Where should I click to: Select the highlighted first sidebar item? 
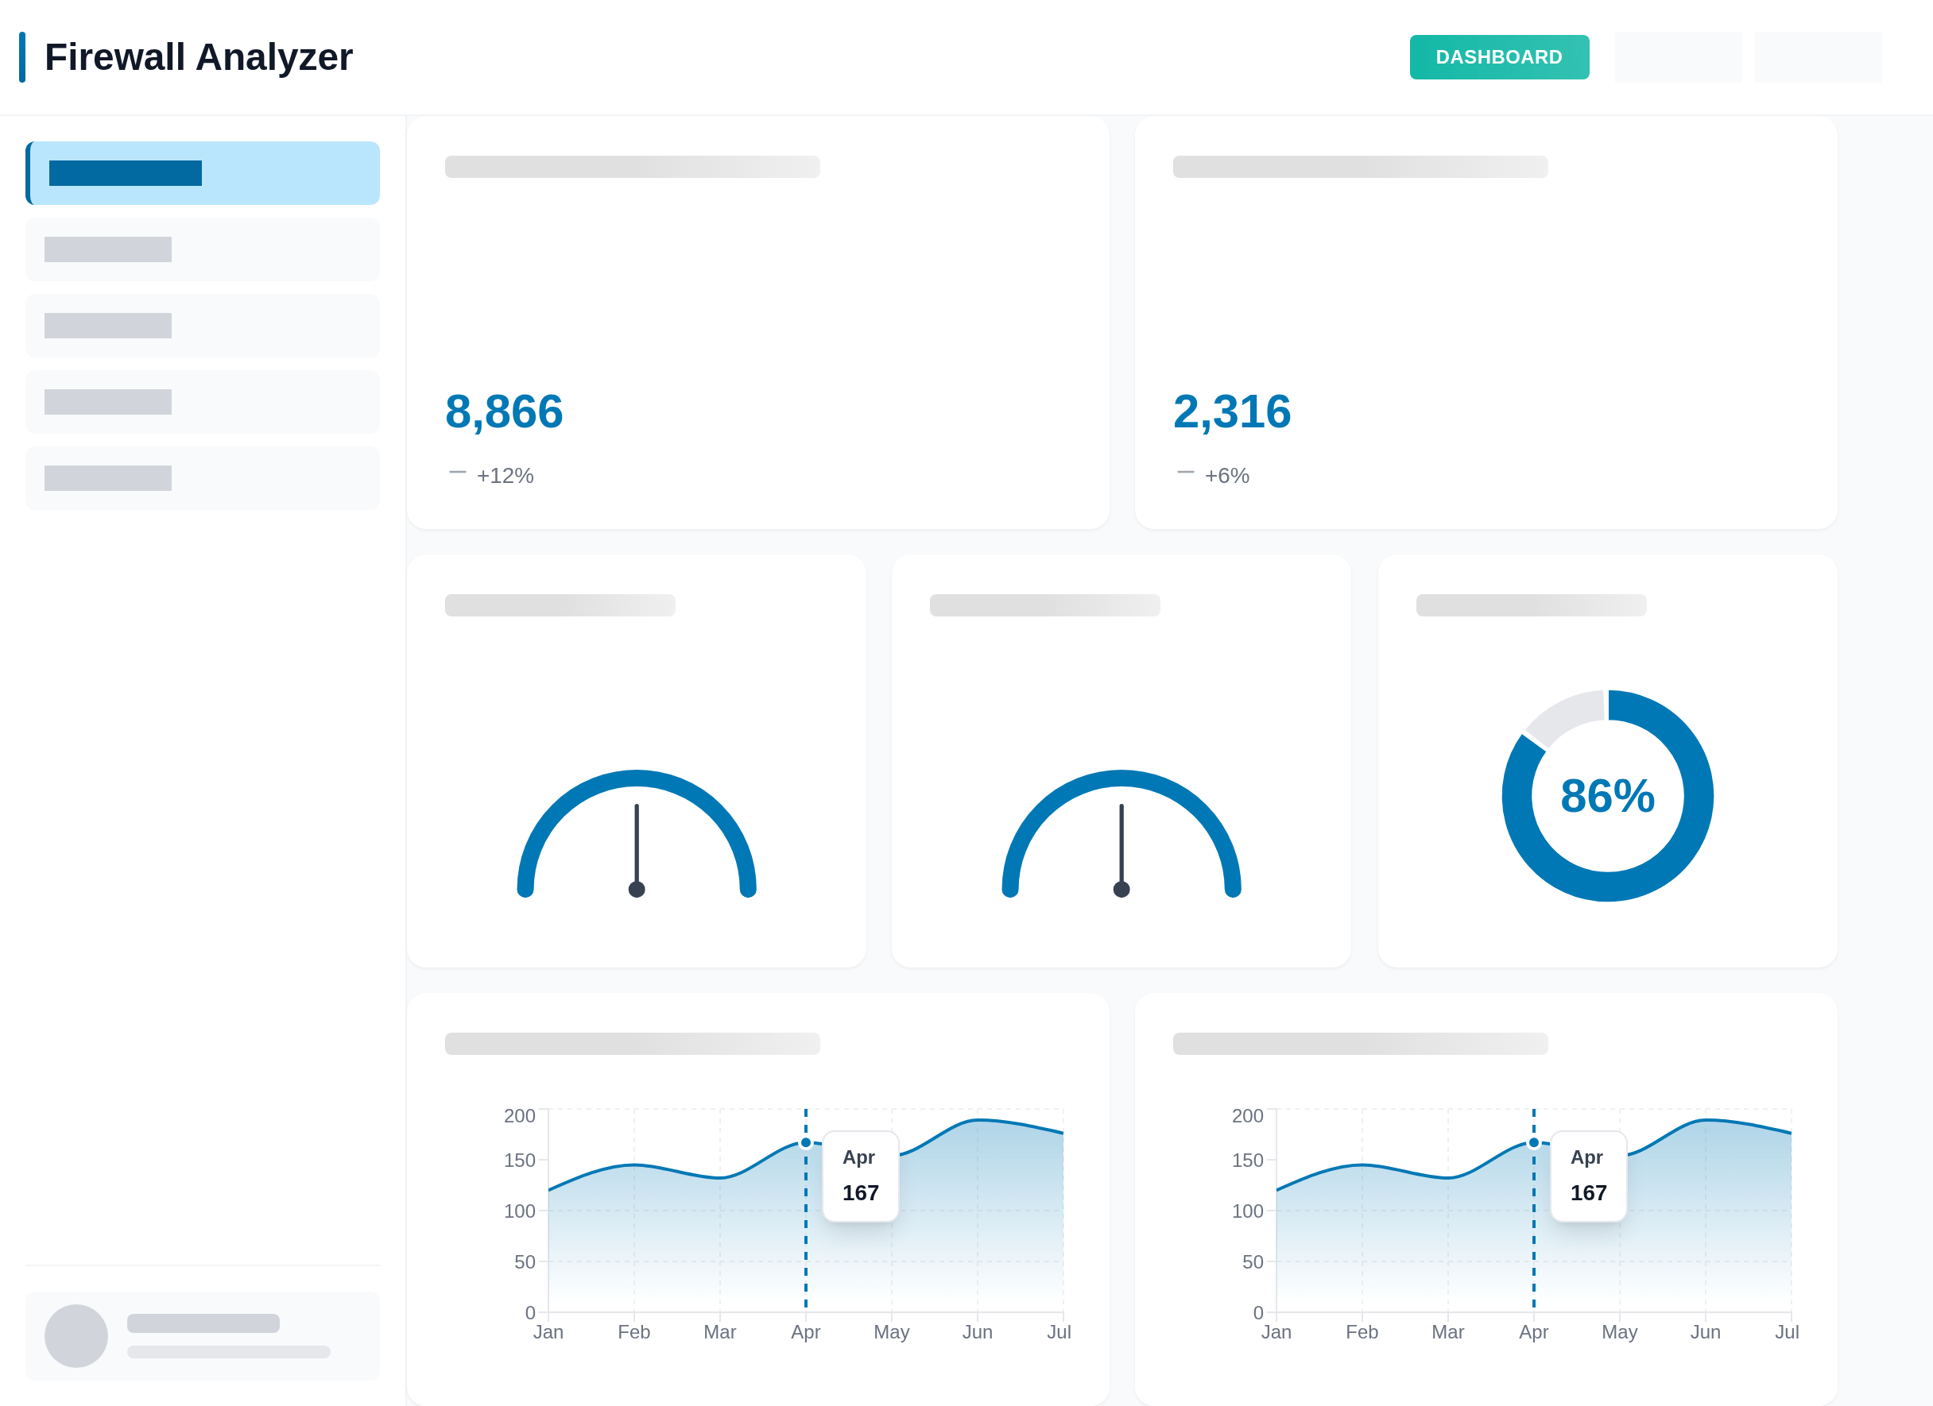tap(203, 173)
